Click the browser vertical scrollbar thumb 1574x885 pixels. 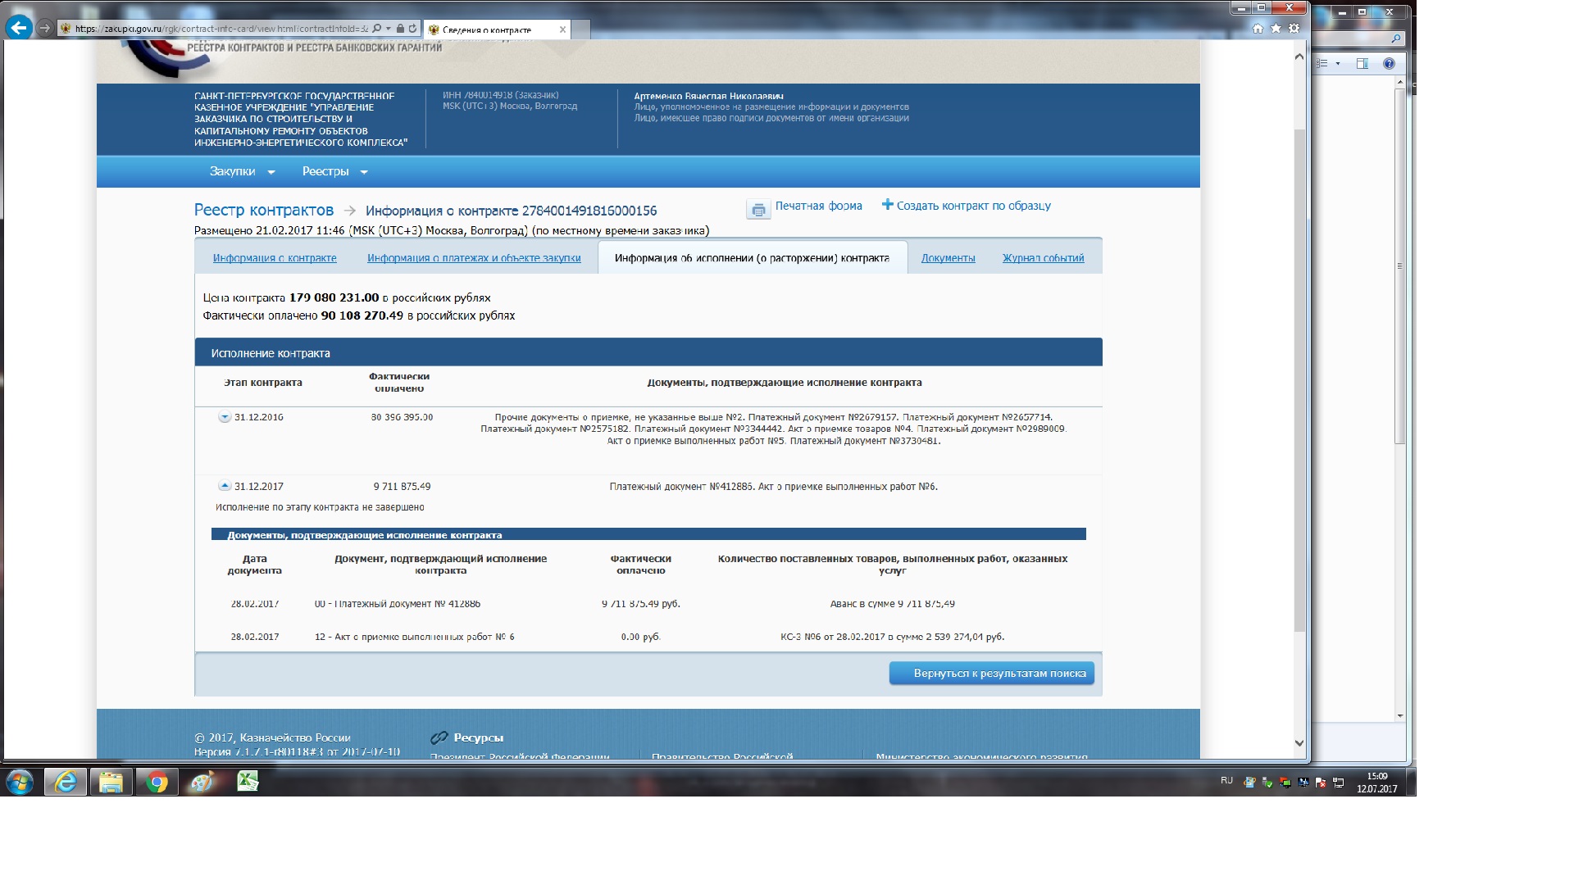click(x=1299, y=380)
